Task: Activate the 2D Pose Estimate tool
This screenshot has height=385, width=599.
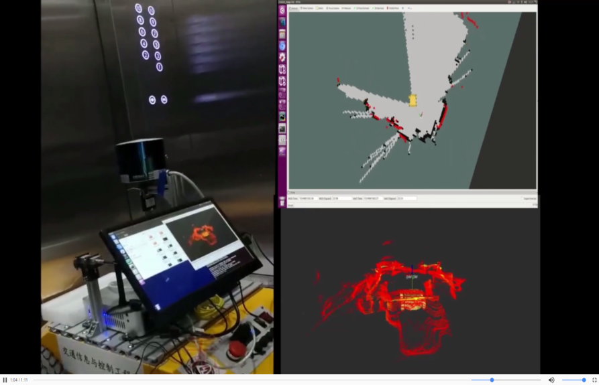Action: coord(364,8)
